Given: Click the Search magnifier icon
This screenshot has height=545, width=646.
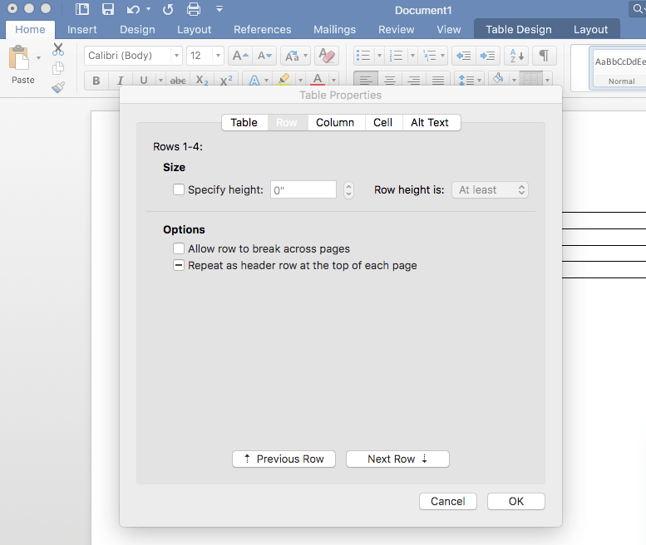Looking at the screenshot, I should (638, 8).
